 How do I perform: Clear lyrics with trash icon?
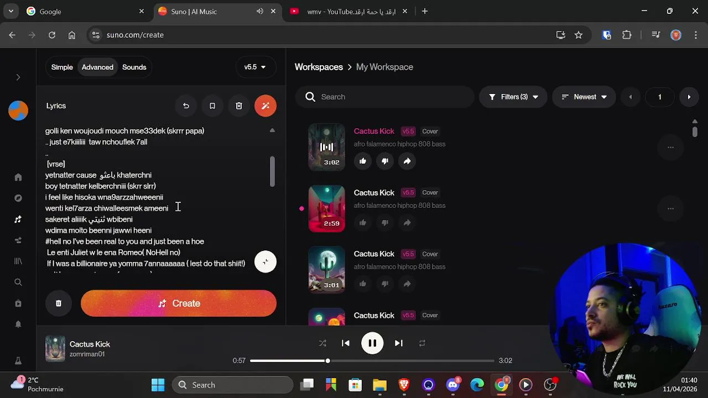(239, 106)
